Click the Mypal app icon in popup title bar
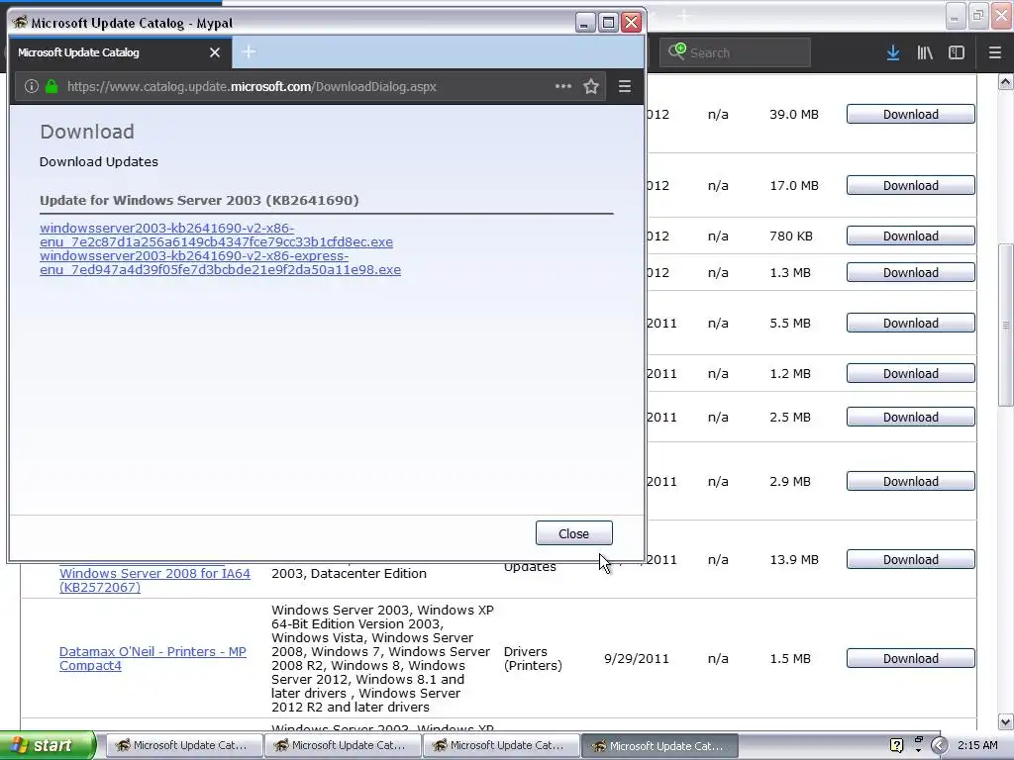Viewport: 1014px width, 760px height. (20, 22)
